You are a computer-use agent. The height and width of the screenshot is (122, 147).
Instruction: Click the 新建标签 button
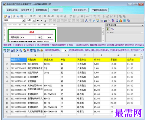tap(12, 10)
